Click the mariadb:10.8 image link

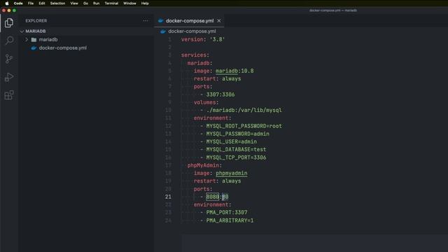[x=234, y=71]
